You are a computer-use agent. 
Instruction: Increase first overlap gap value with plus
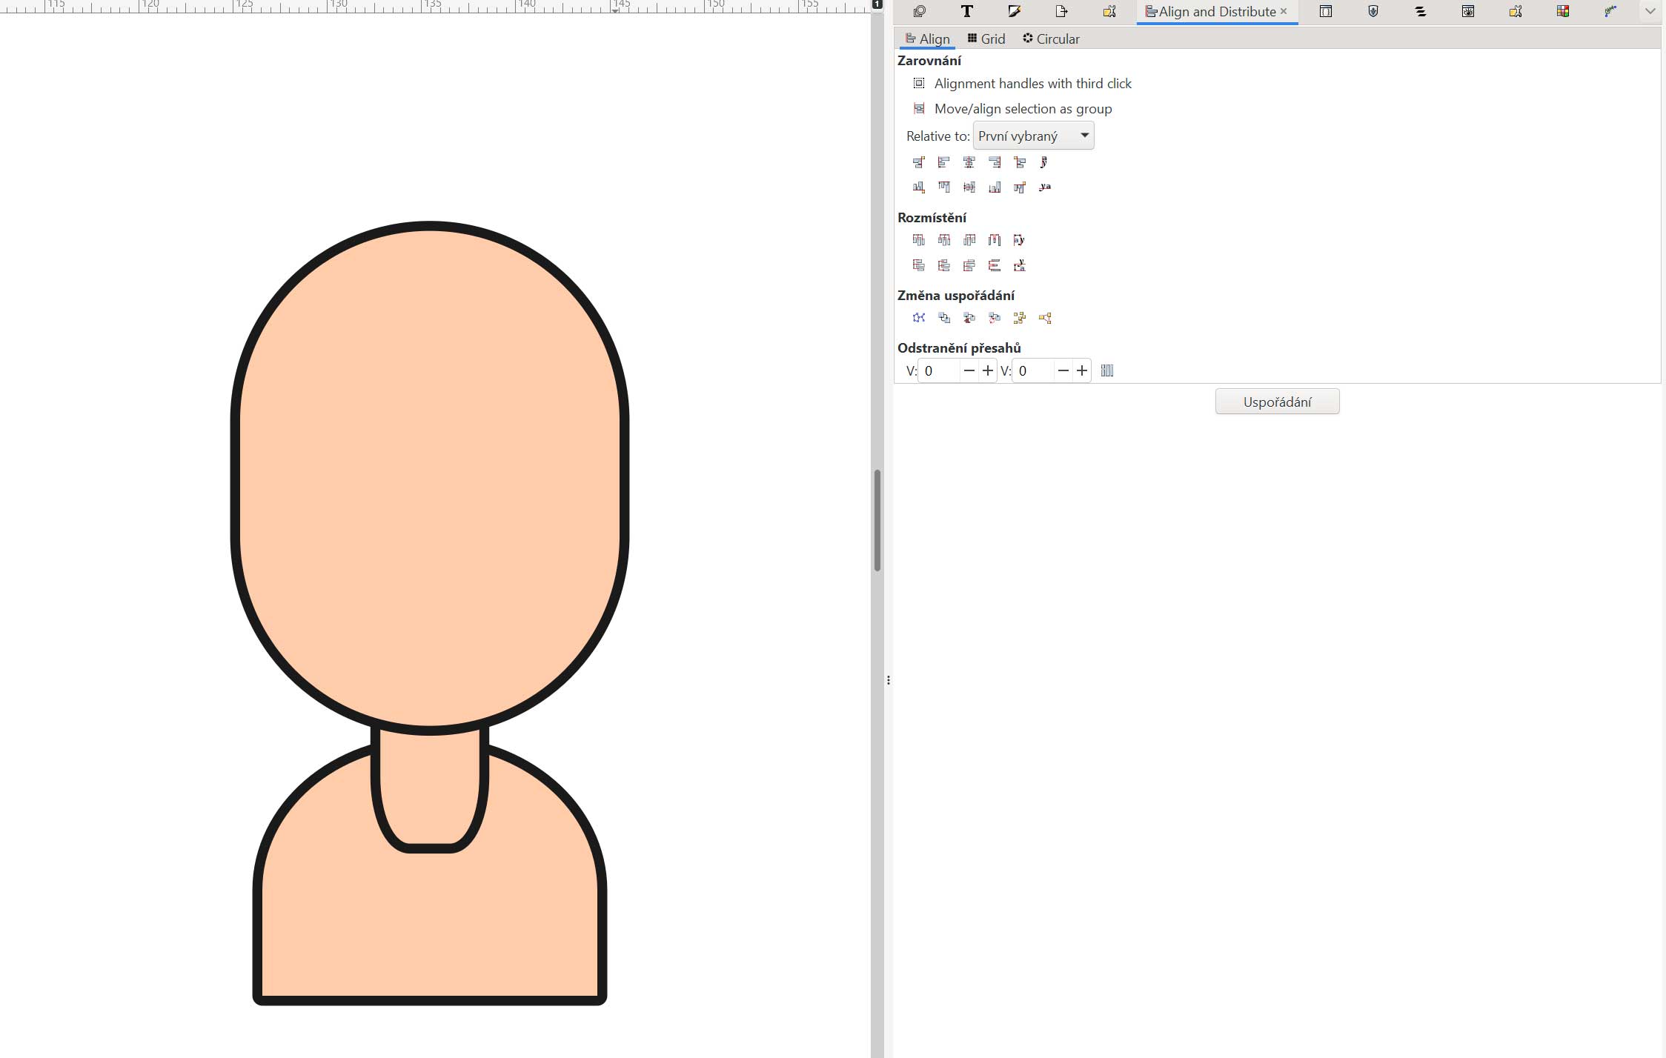click(x=987, y=371)
